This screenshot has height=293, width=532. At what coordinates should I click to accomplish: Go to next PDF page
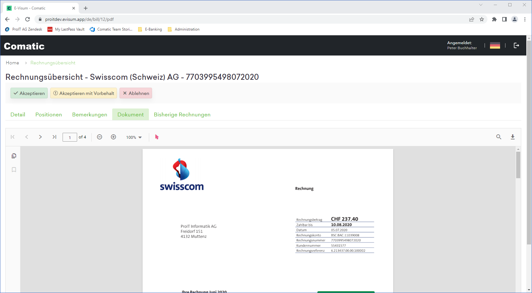(x=40, y=137)
